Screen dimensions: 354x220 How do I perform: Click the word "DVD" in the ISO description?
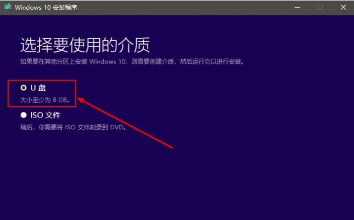pos(116,127)
